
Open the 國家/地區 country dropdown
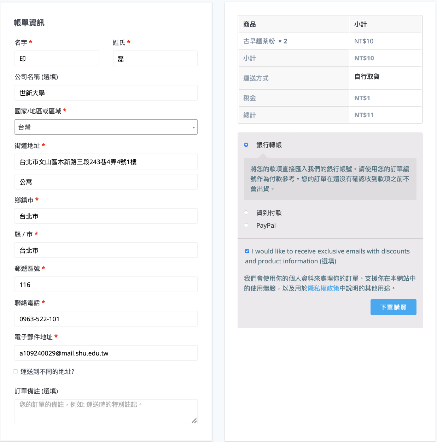[x=106, y=127]
